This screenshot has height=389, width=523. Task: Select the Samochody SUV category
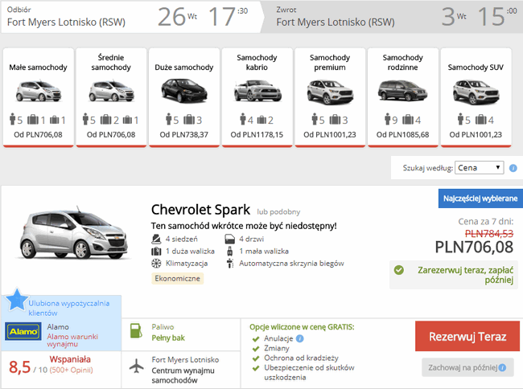click(476, 97)
